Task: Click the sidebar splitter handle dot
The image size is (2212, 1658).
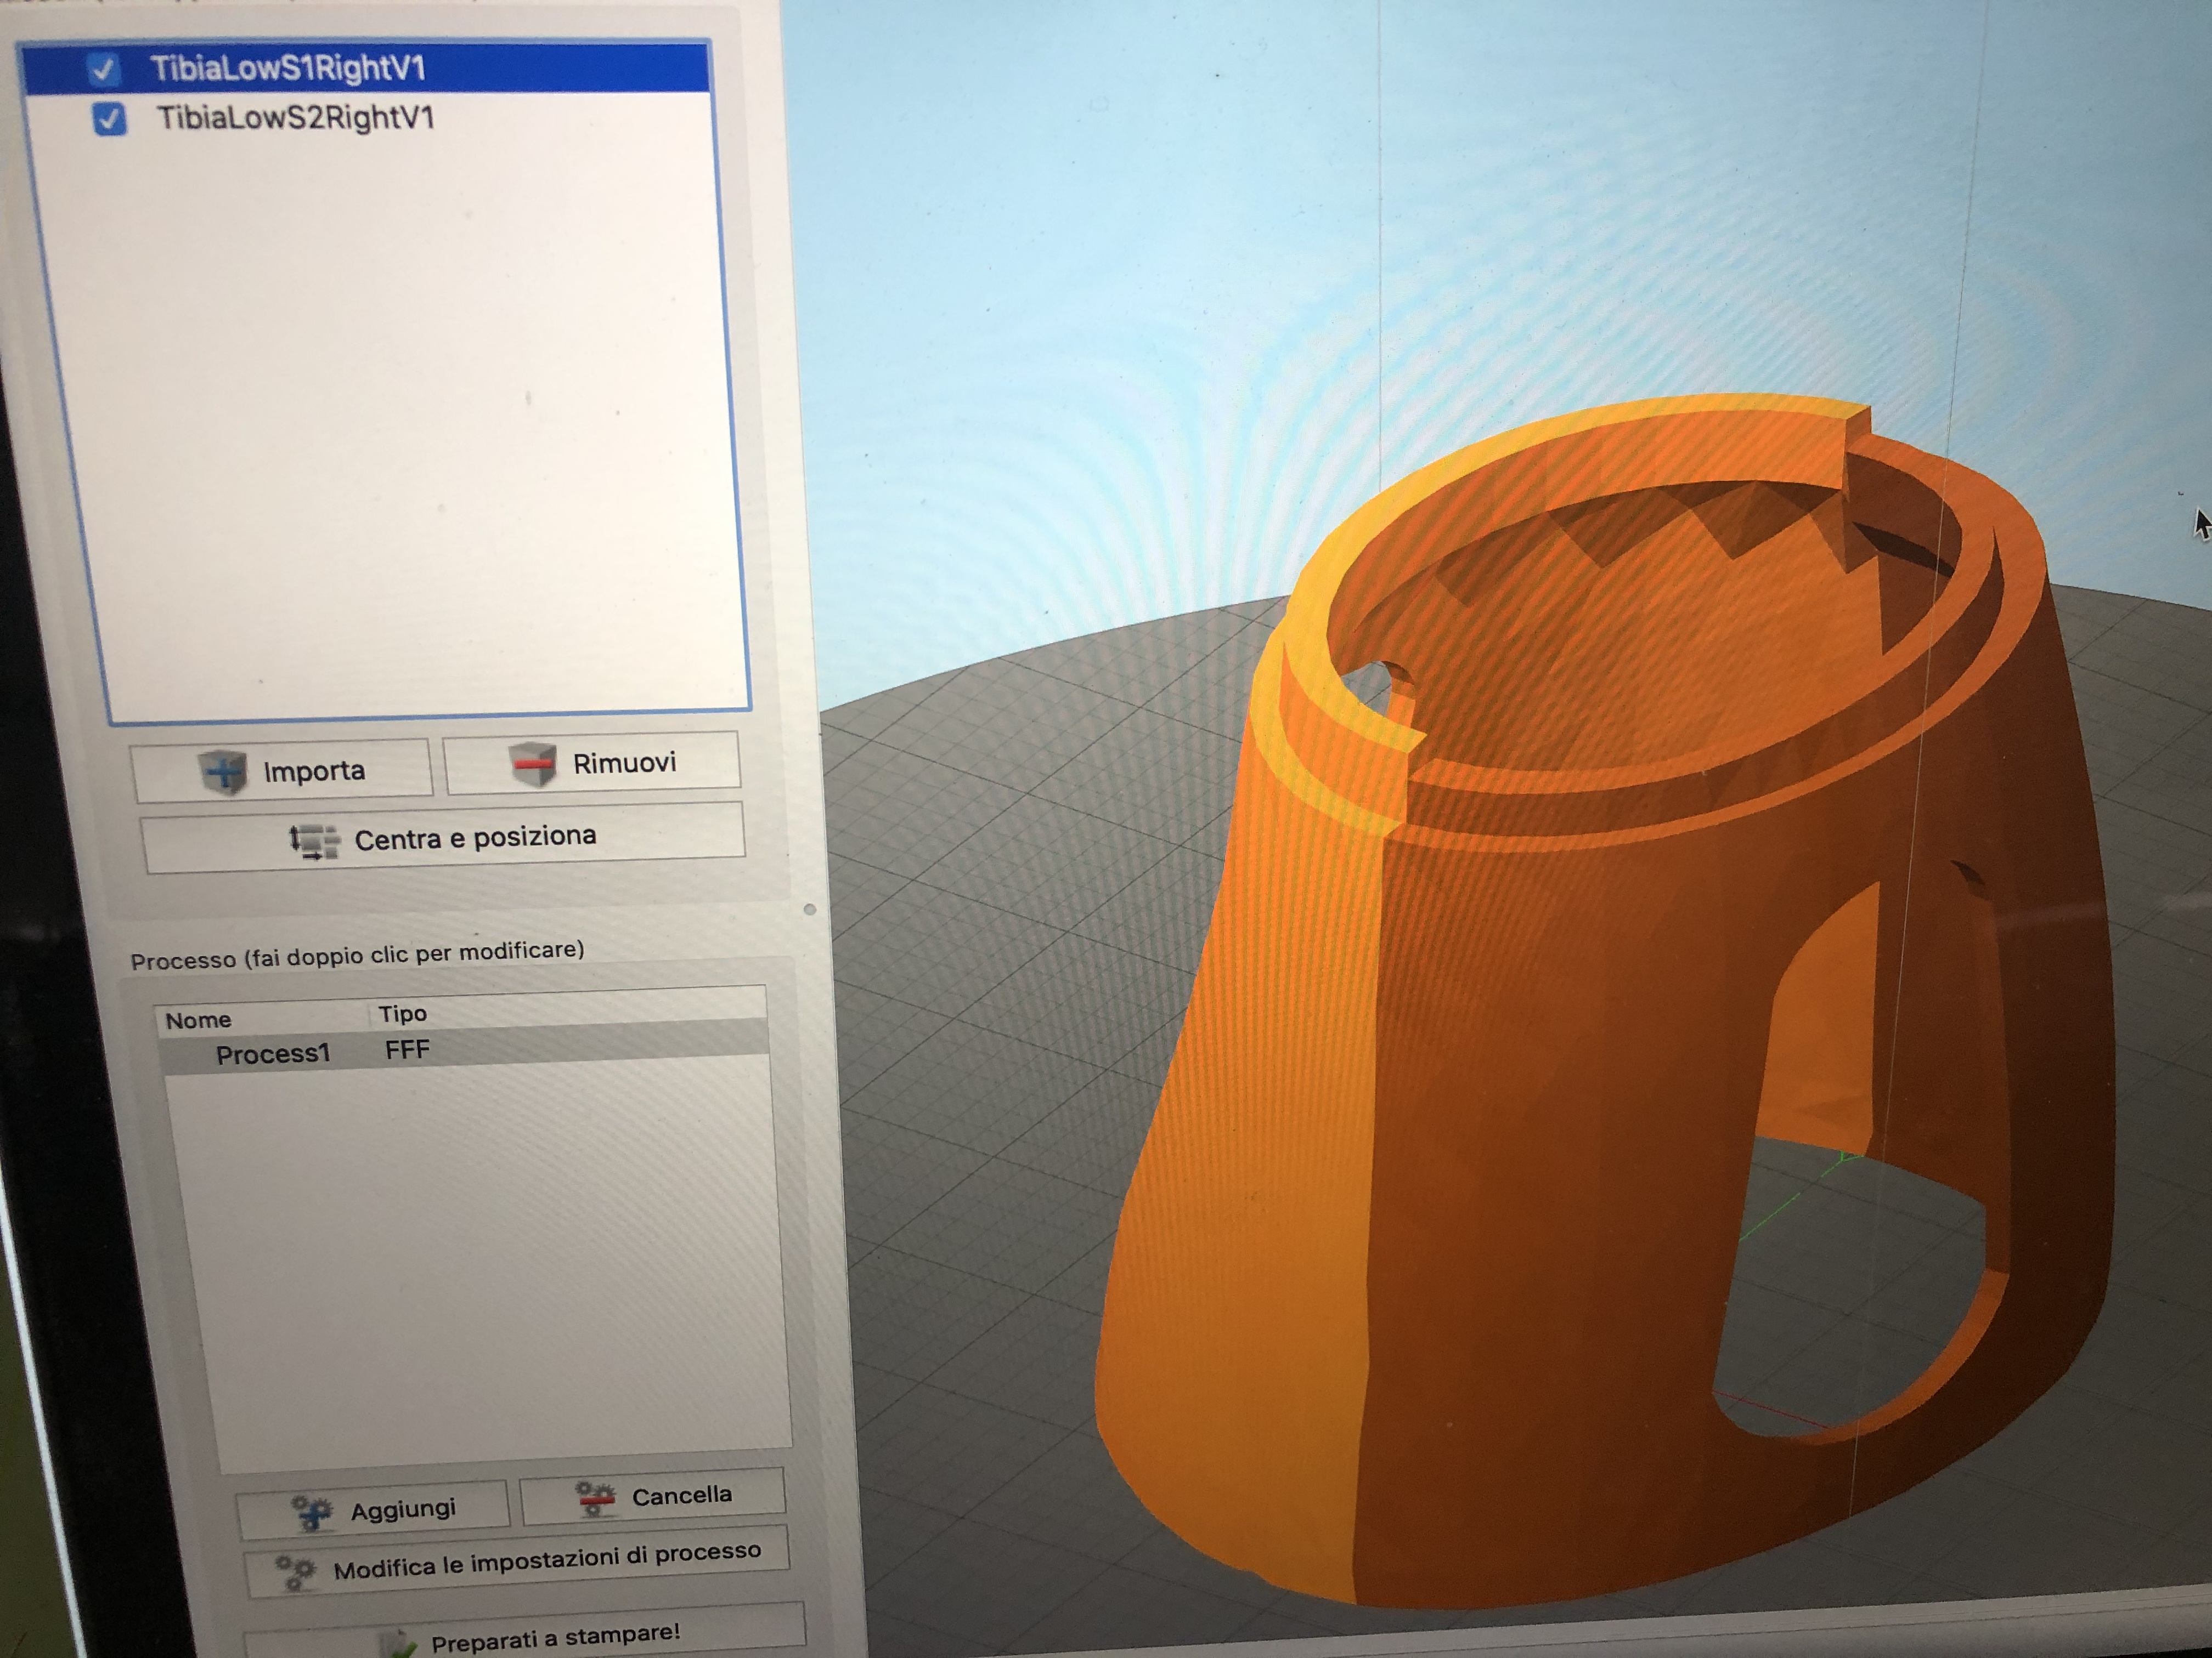Action: 810,910
